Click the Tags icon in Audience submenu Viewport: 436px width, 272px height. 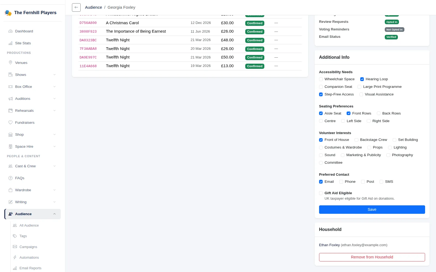tap(15, 236)
